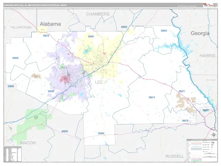This screenshot has width=221, height=166.
Task: Select ZIP code label 36870
Action: coord(185,121)
